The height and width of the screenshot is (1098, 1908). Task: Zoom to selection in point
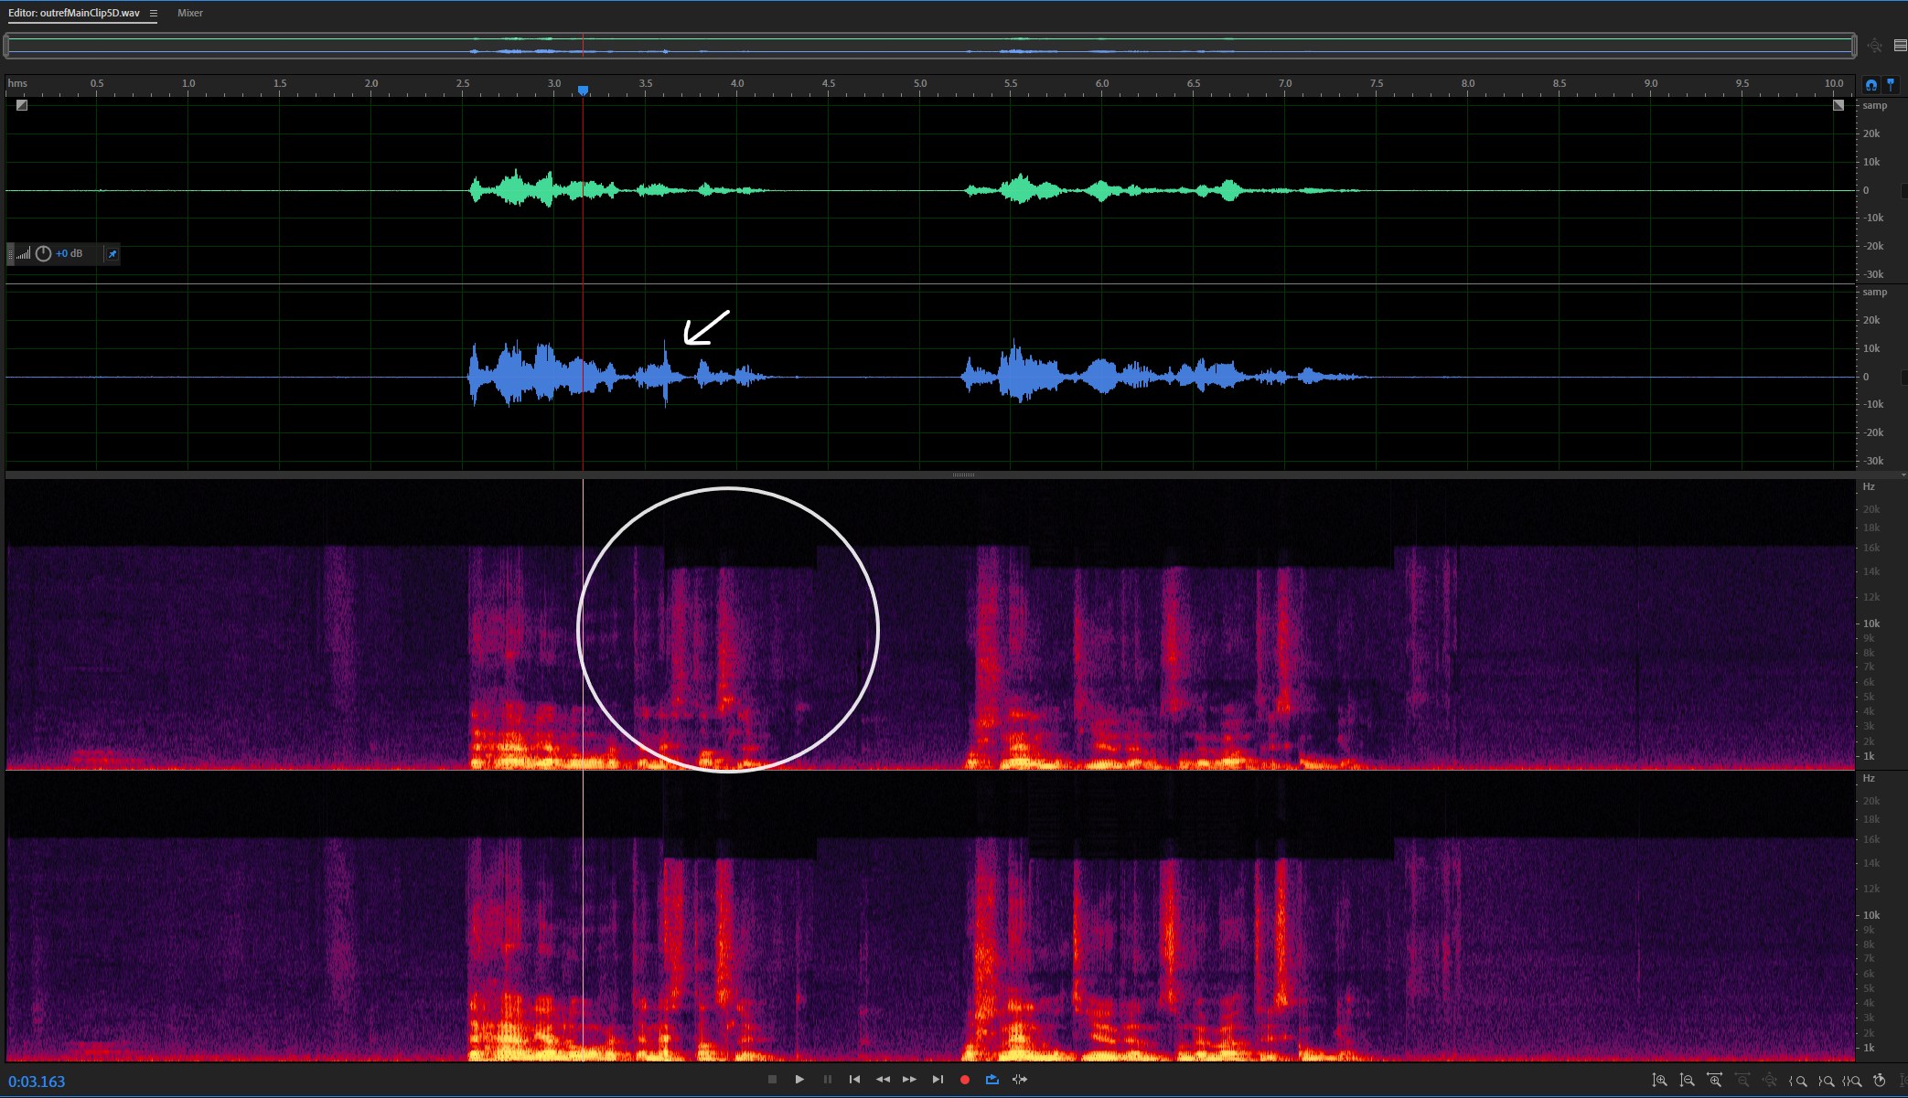click(x=1798, y=1081)
